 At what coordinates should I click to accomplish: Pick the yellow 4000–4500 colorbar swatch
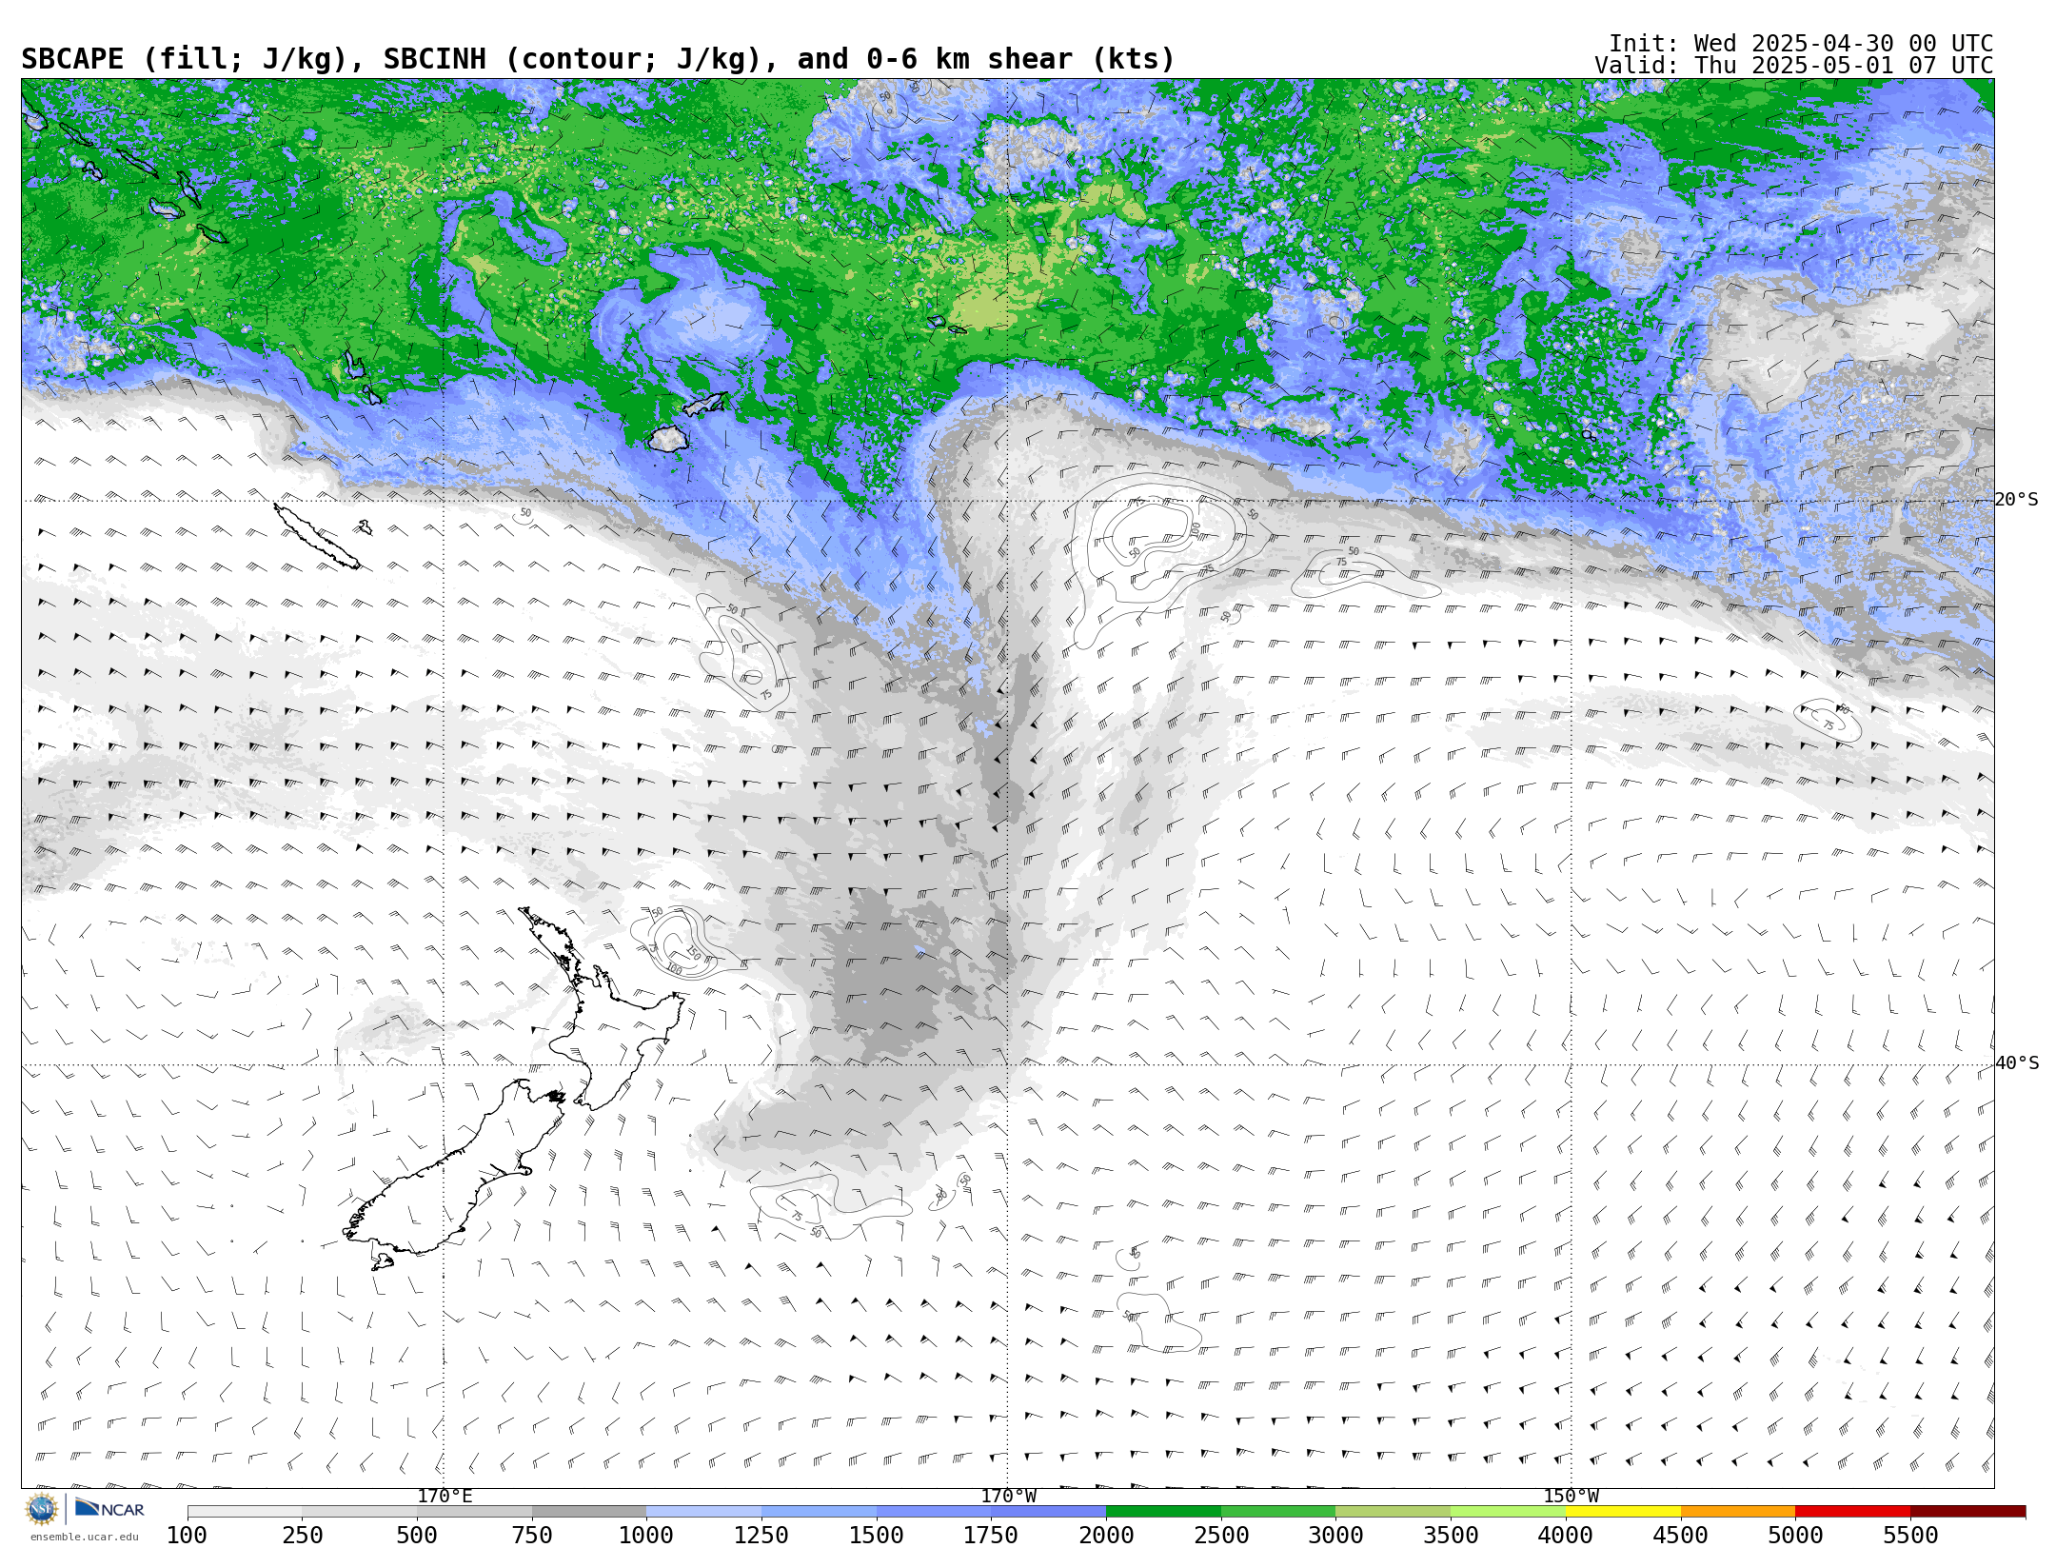1623,1512
